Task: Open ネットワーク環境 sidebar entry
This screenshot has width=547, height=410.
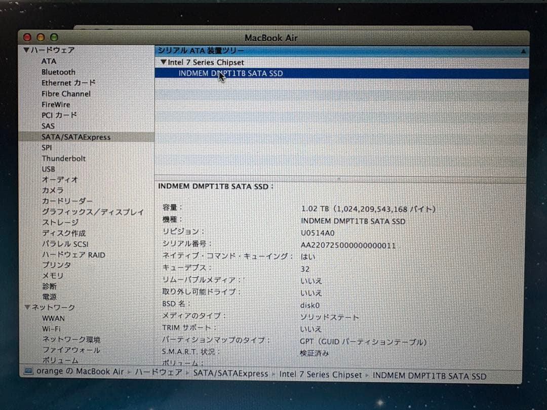Action: click(x=71, y=339)
